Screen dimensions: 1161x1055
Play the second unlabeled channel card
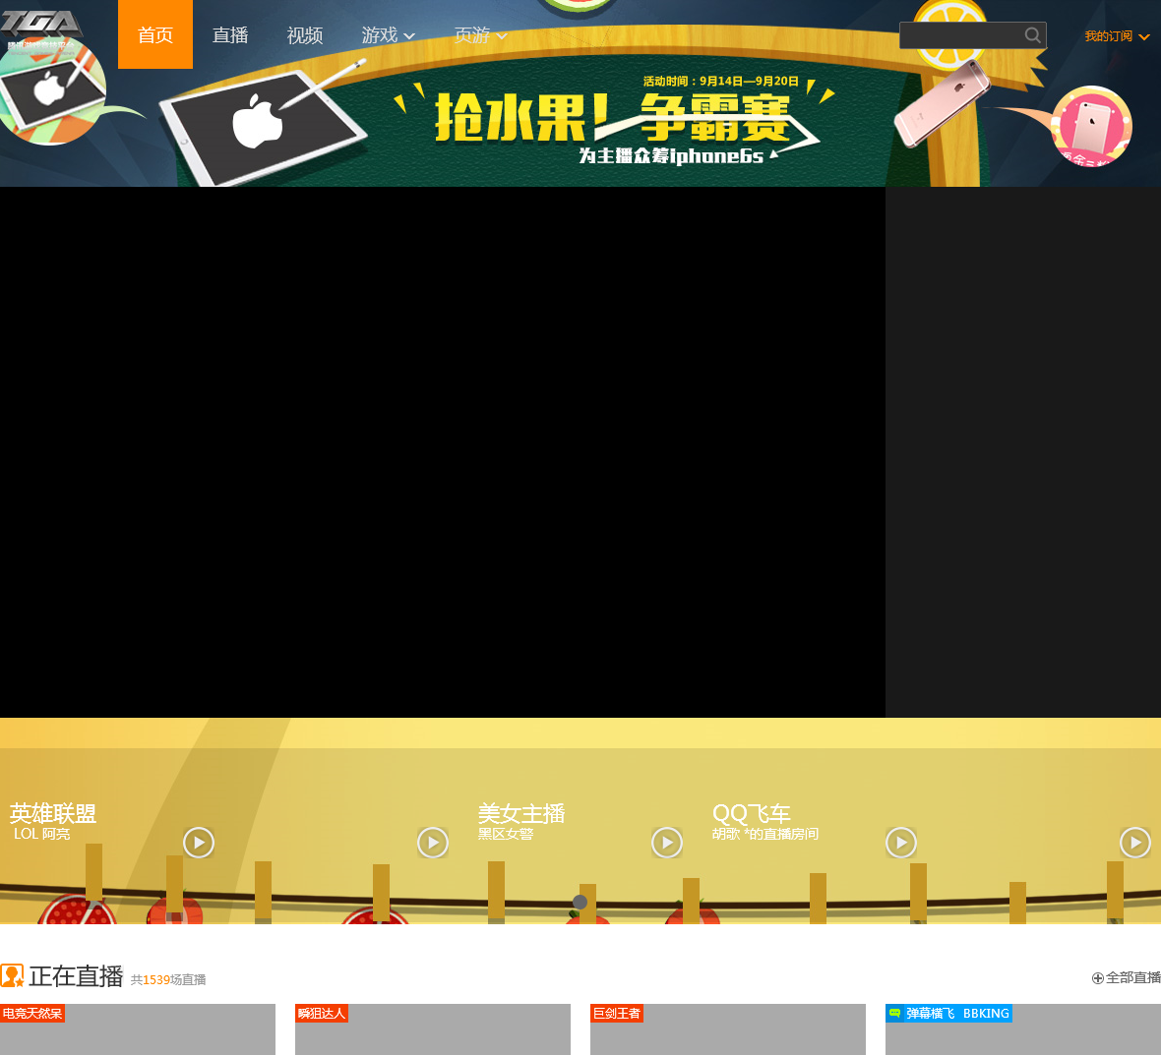pos(433,842)
